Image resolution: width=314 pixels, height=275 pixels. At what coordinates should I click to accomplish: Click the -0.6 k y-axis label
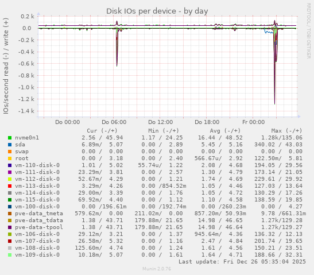point(26,64)
